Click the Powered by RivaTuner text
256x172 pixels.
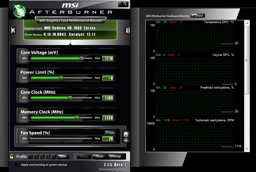(112, 169)
